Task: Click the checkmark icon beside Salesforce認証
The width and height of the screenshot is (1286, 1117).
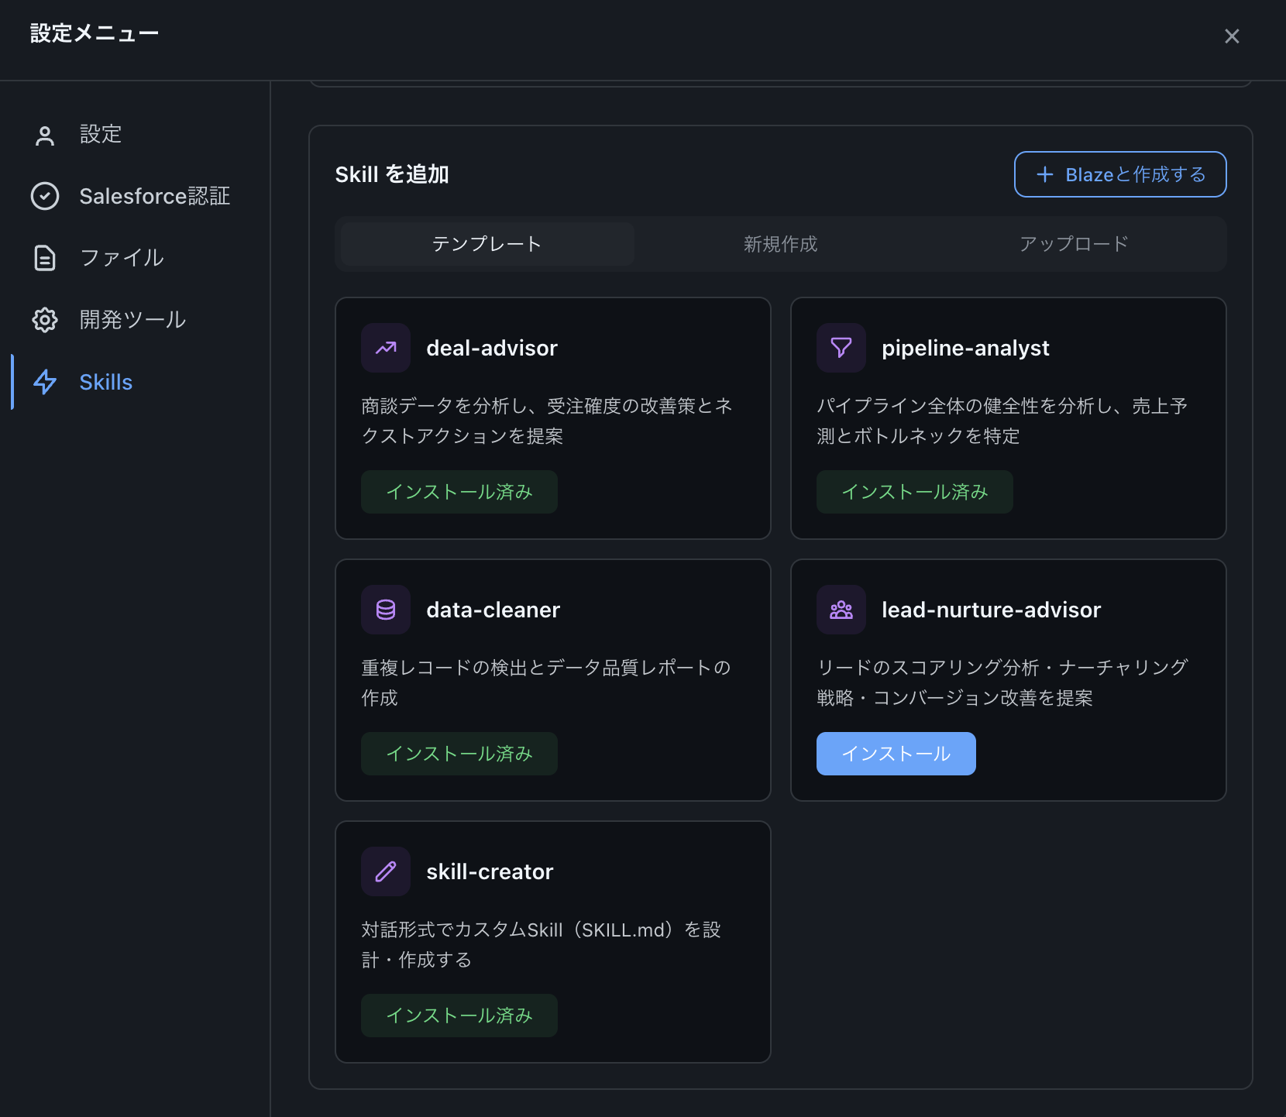Action: click(x=45, y=196)
